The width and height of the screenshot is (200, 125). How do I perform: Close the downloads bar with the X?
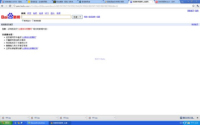pyautogui.click(x=197, y=118)
